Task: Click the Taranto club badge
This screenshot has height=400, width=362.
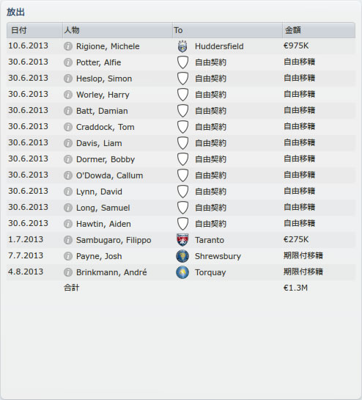Action: 182,240
